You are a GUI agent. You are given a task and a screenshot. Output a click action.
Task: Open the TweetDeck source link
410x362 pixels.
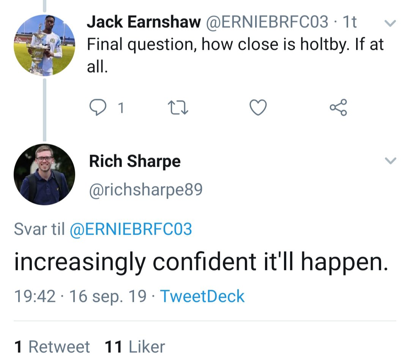202,296
